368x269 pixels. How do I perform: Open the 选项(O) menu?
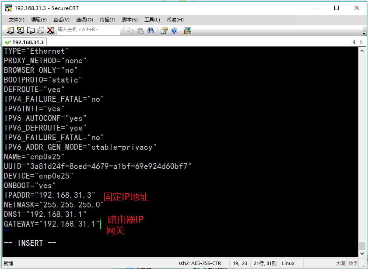84,20
